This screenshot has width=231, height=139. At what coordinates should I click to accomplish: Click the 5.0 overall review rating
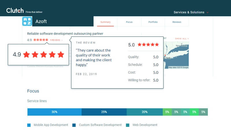coord(131,45)
